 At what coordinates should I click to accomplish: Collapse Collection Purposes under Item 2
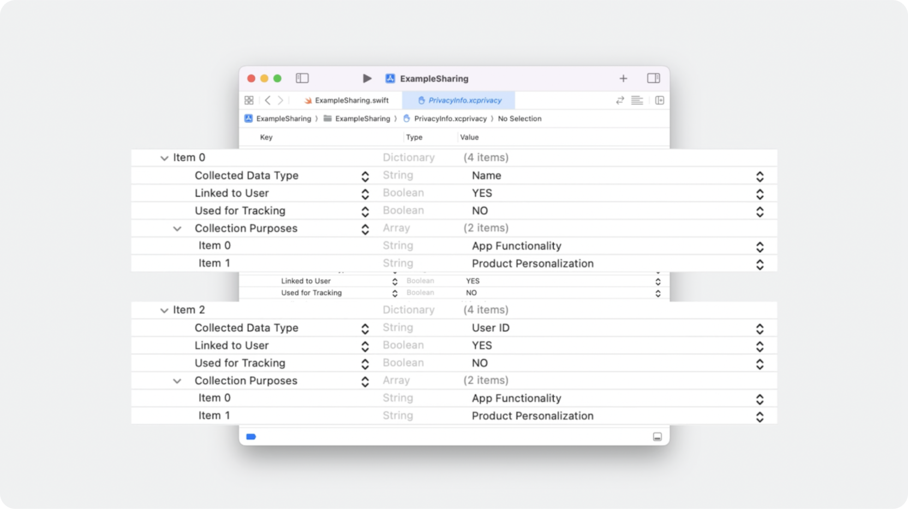click(x=177, y=381)
